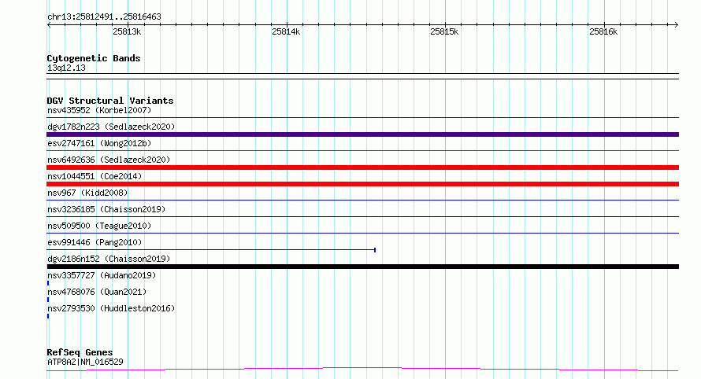The width and height of the screenshot is (701, 379).
Task: Select gene ATP8A2|NM_016529 label
Action: (x=85, y=362)
